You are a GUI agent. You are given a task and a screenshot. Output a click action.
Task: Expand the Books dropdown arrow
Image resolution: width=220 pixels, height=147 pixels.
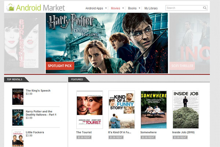140,8
